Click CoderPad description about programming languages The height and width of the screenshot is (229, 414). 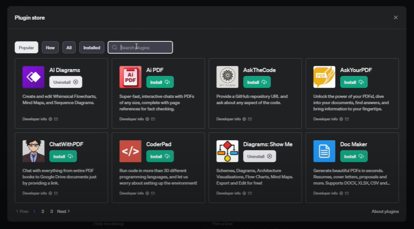[158, 177]
